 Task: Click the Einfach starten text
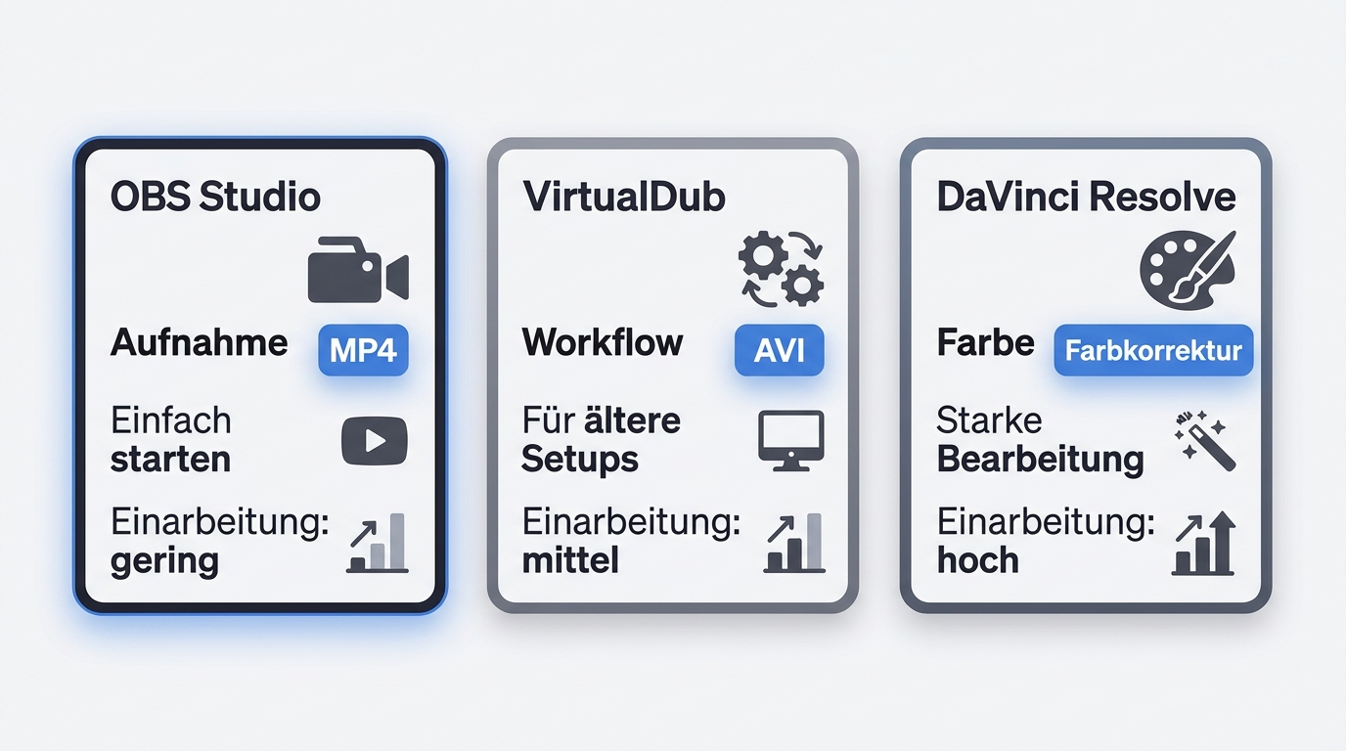click(171, 440)
